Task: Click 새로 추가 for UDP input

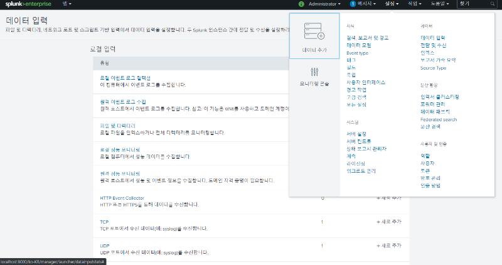Action: click(x=388, y=246)
